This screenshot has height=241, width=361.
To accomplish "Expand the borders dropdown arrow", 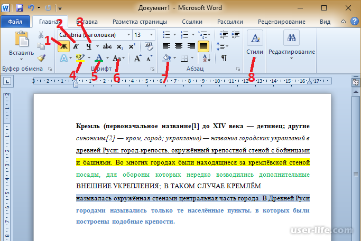I will 192,58.
